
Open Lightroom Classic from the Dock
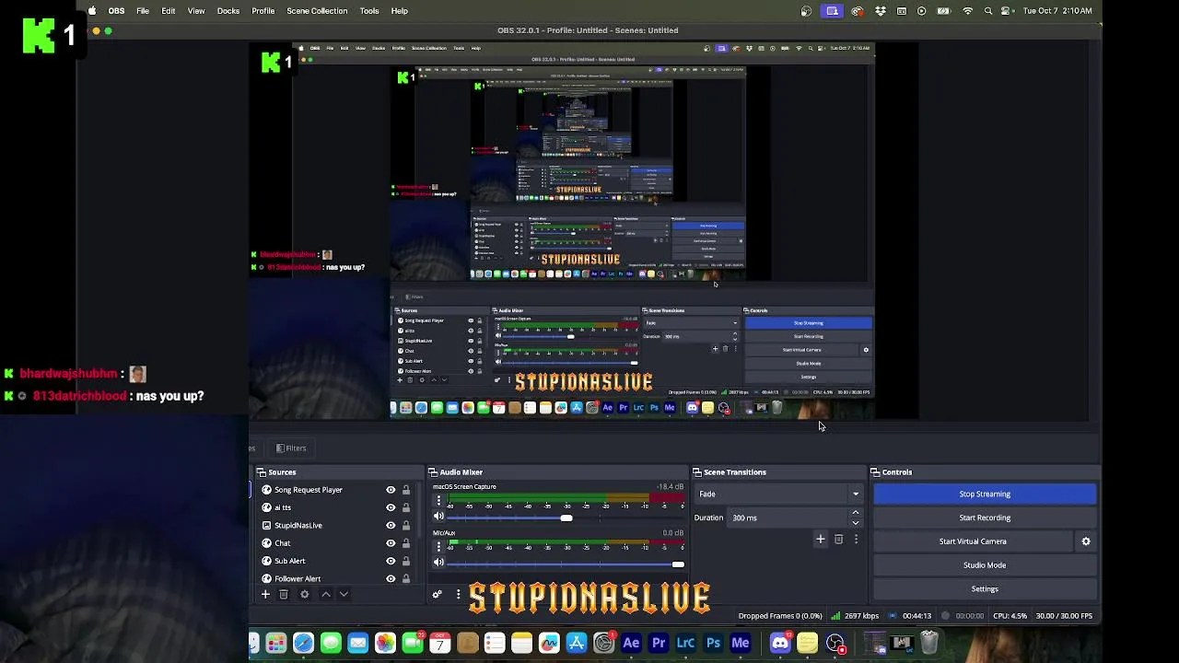[x=686, y=643]
